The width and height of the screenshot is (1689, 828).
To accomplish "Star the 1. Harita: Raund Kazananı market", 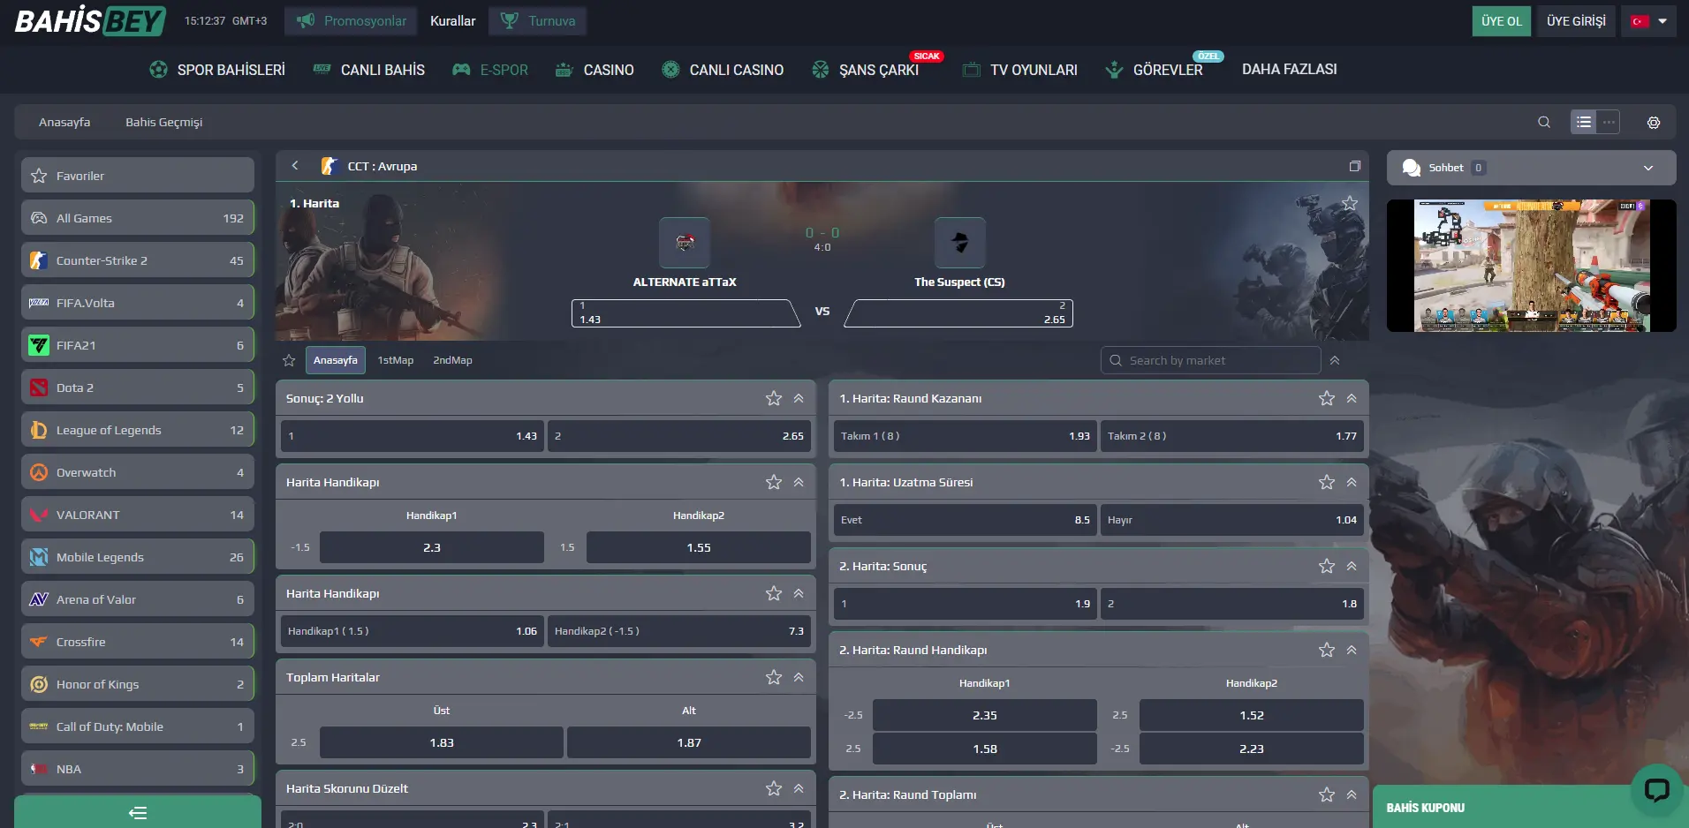I will click(1327, 398).
